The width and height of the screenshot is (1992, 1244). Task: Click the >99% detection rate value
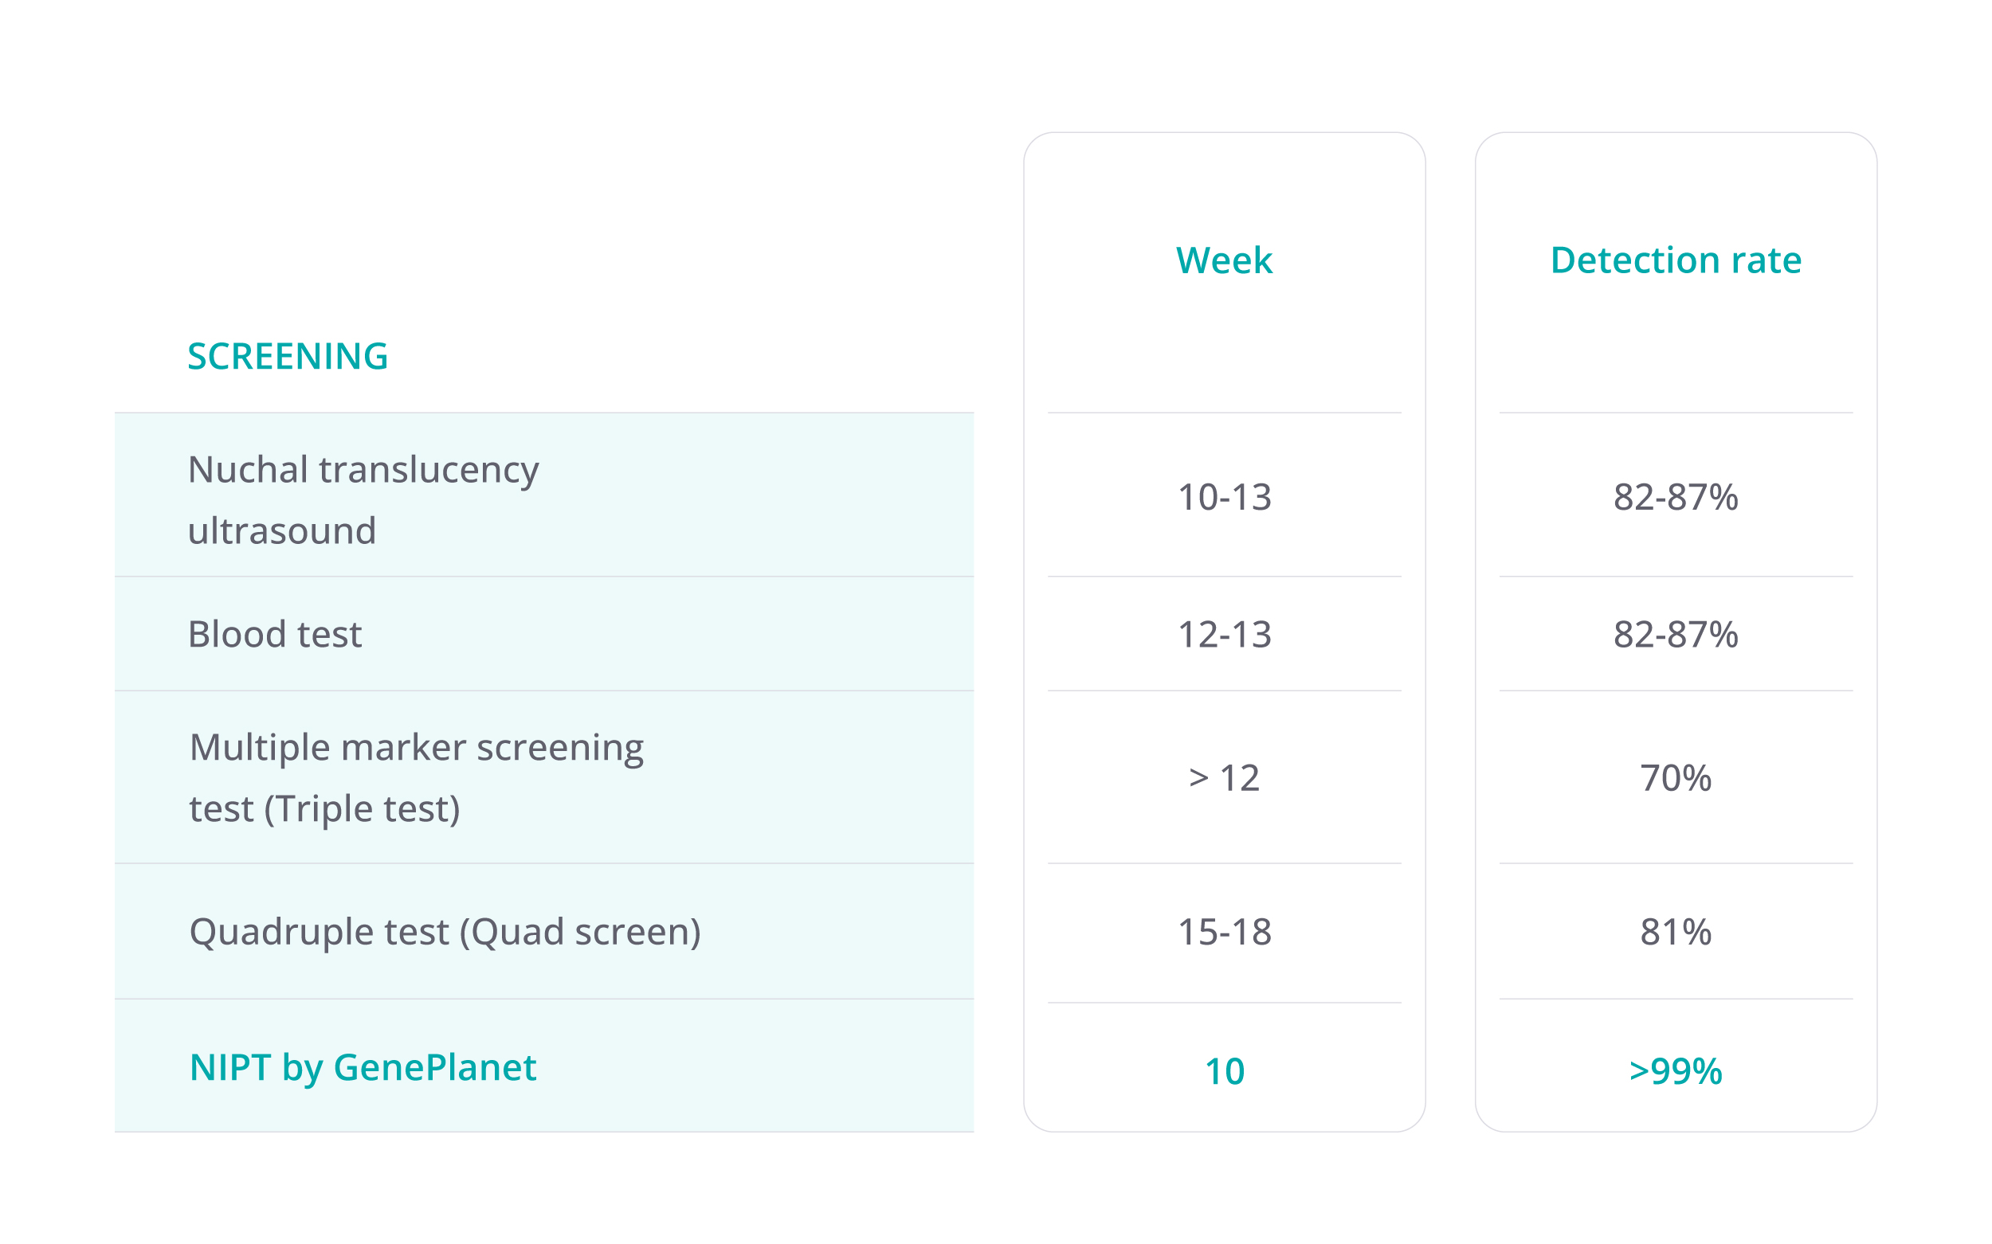[1675, 1071]
